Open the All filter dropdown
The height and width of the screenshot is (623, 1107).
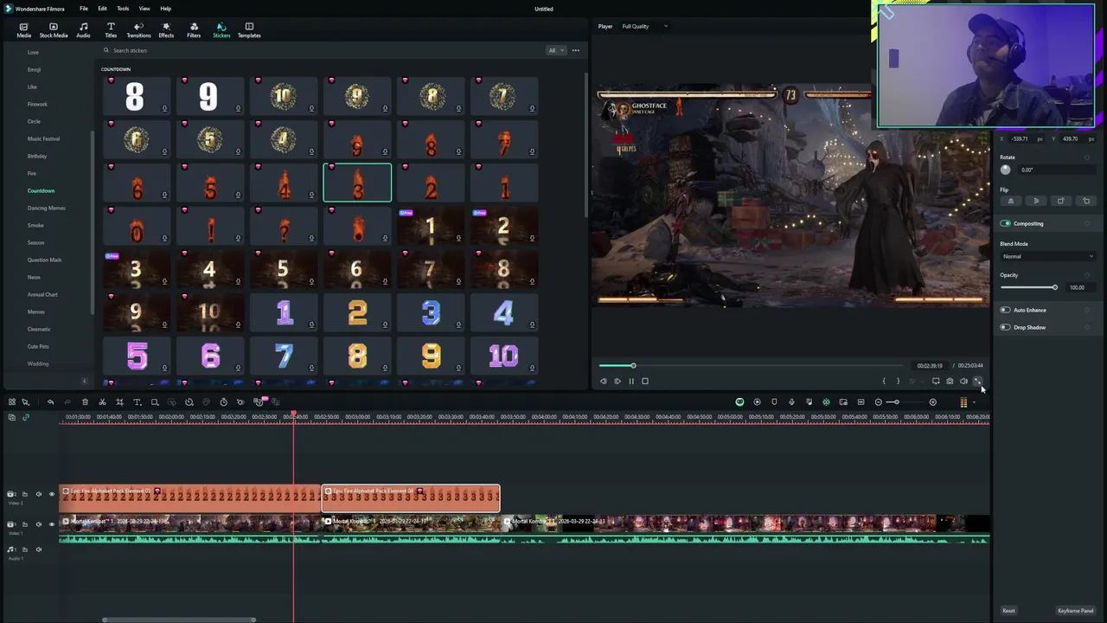[x=555, y=50]
